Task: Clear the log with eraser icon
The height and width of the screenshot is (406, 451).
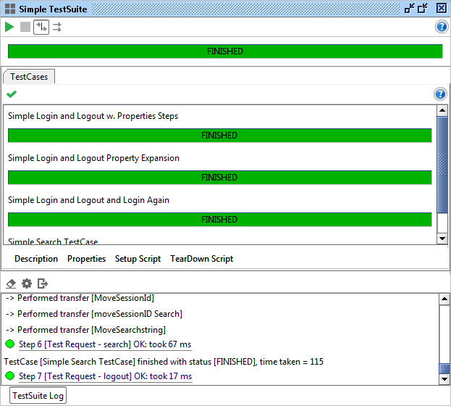Action: [11, 283]
